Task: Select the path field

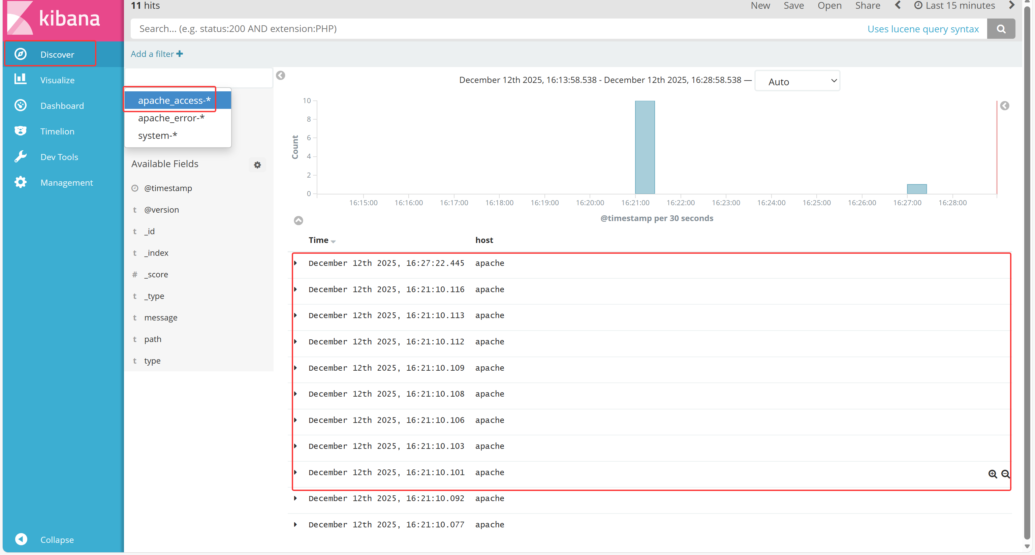Action: (153, 339)
